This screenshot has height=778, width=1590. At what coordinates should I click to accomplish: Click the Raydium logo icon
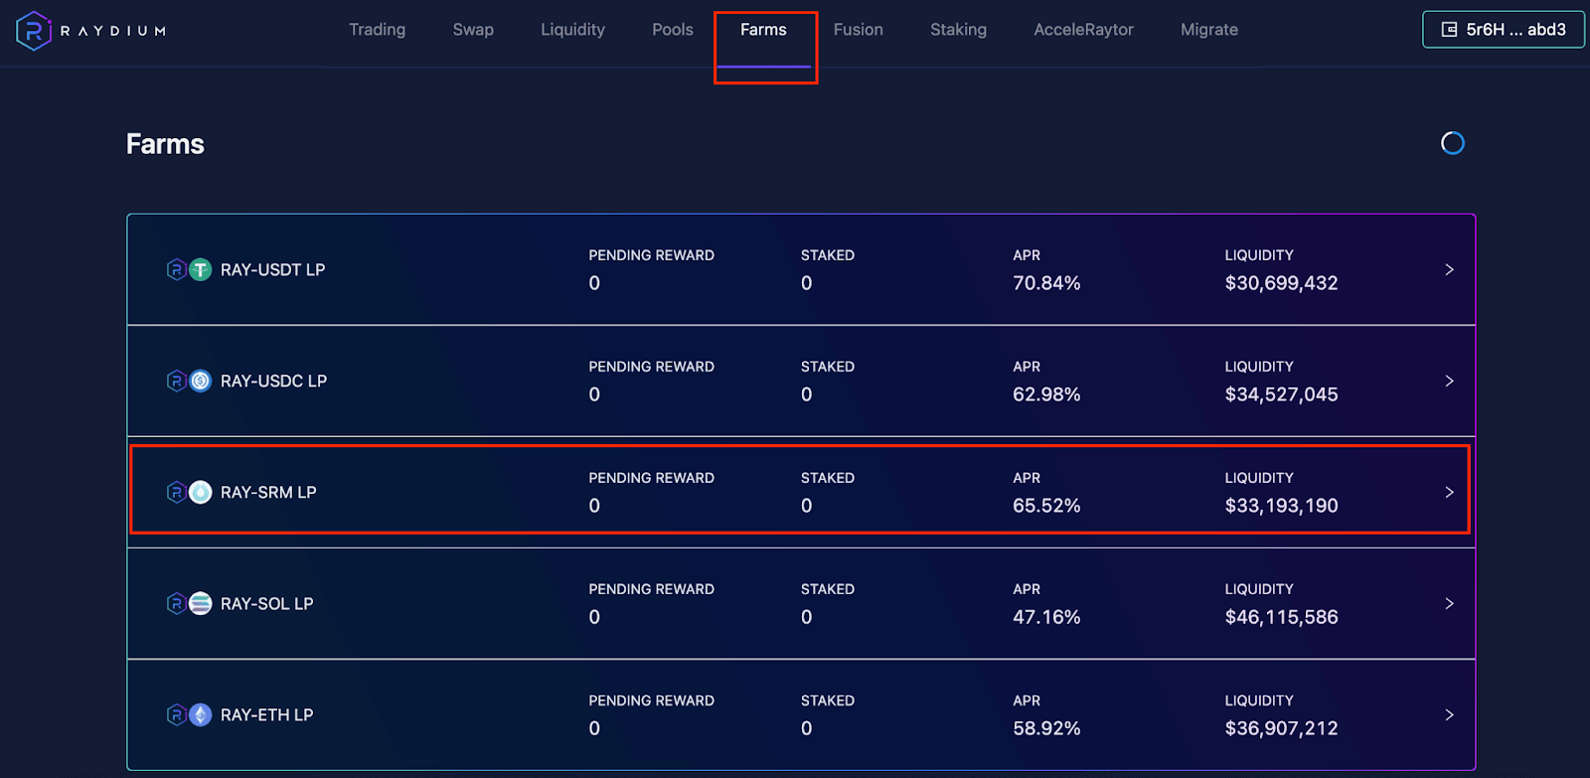[34, 31]
